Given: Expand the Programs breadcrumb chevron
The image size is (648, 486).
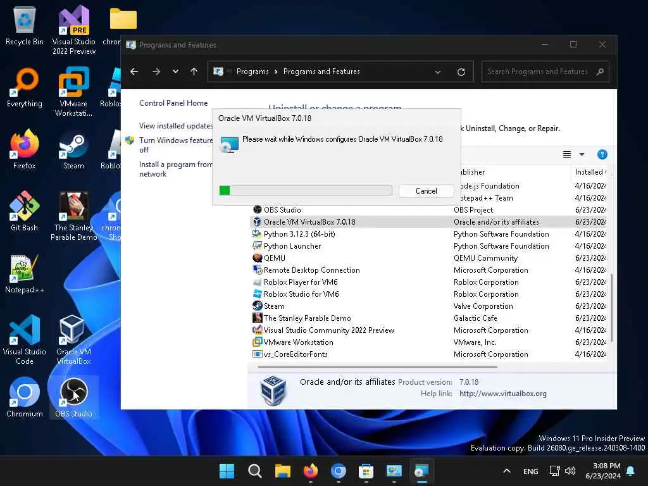Looking at the screenshot, I should point(276,72).
